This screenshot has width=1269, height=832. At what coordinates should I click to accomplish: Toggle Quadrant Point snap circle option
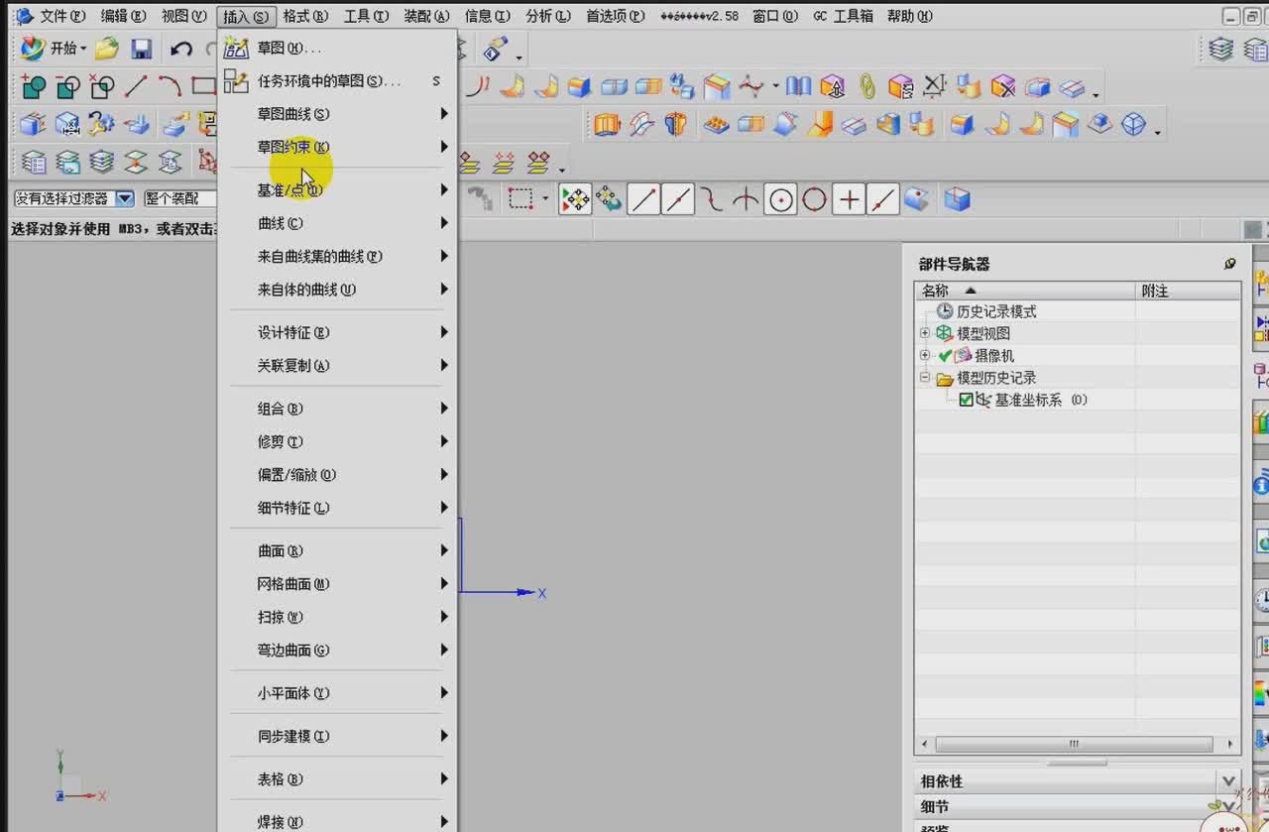[x=815, y=200]
